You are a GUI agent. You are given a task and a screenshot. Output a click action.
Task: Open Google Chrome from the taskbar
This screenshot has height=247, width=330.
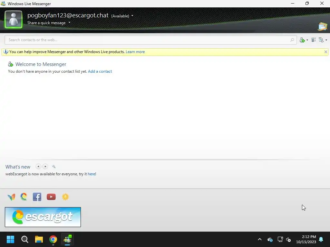[53, 239]
